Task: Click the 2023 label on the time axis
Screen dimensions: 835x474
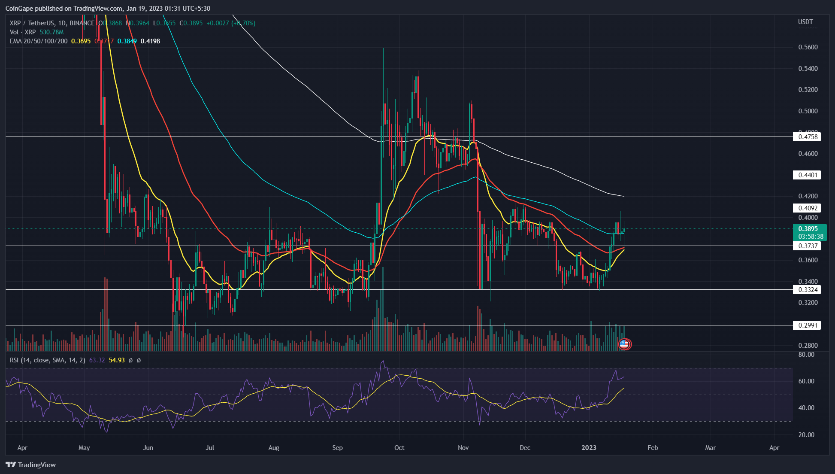Action: click(x=590, y=447)
